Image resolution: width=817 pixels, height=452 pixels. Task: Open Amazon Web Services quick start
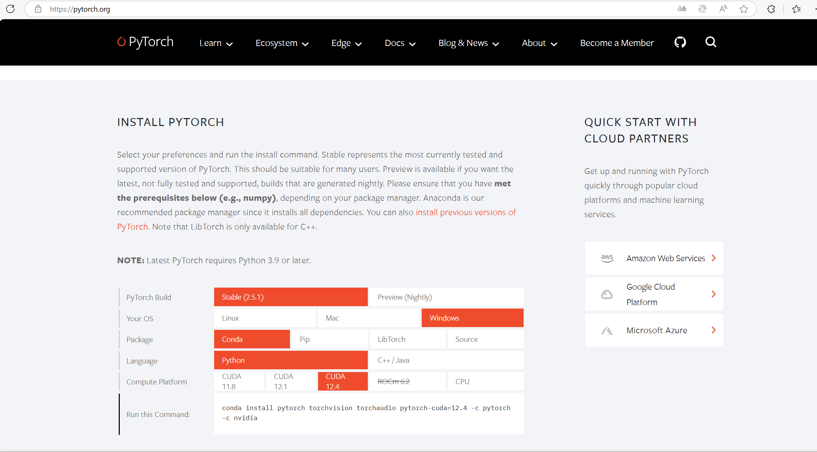pos(654,258)
